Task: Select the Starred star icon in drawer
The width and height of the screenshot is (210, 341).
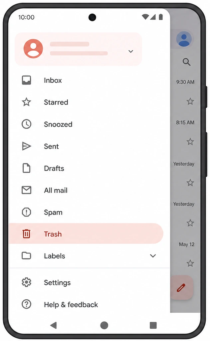Action: click(27, 102)
